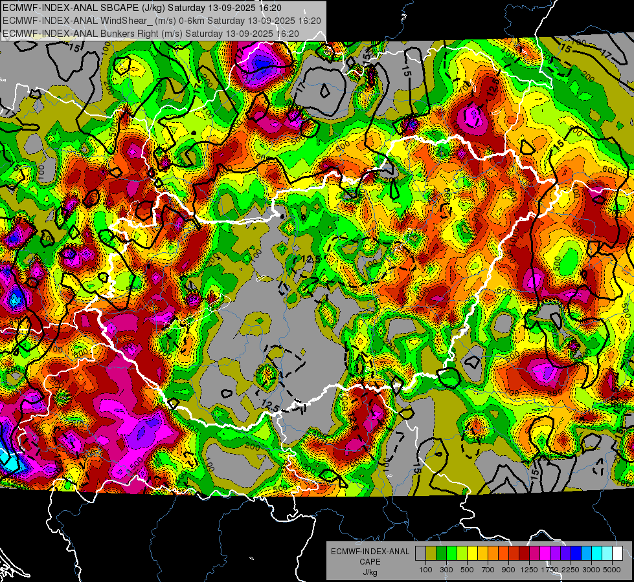Click the 300 tick value in legend

(x=446, y=570)
